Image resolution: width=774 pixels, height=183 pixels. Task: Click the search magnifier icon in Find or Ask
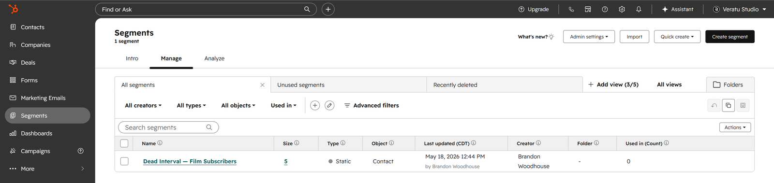pos(307,9)
